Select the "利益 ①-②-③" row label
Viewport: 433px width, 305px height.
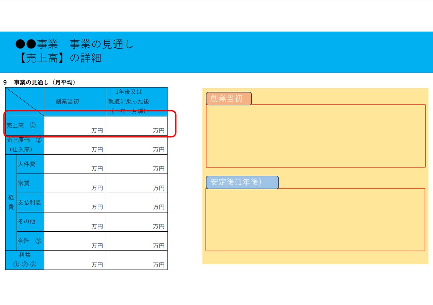25,260
